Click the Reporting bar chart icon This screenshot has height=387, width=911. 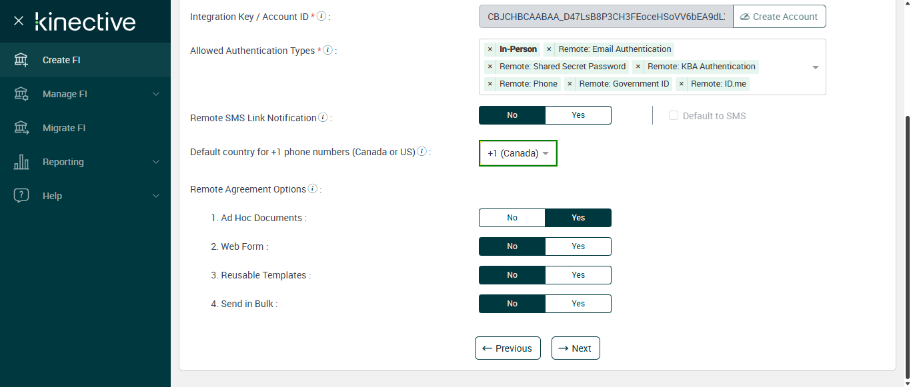(x=21, y=162)
